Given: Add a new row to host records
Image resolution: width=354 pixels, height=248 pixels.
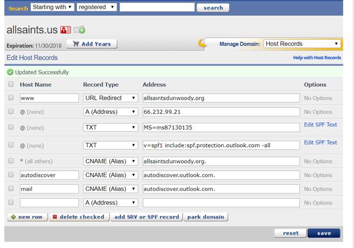Looking at the screenshot, I should pos(27,217).
